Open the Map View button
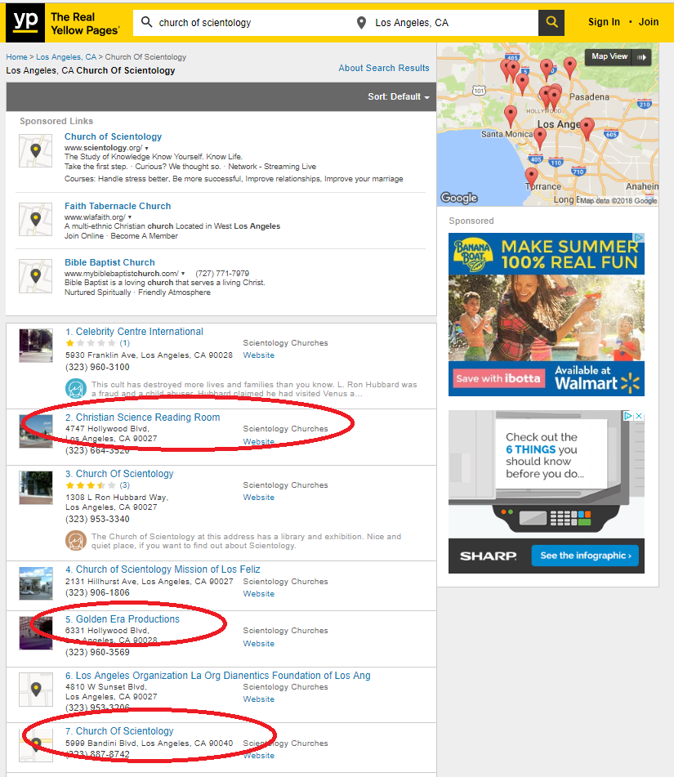674x777 pixels. (618, 57)
